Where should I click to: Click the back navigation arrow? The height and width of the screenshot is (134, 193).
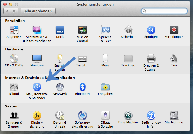8,11
